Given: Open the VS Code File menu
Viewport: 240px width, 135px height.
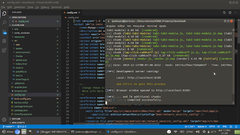Looking at the screenshot, I should coord(3,7).
